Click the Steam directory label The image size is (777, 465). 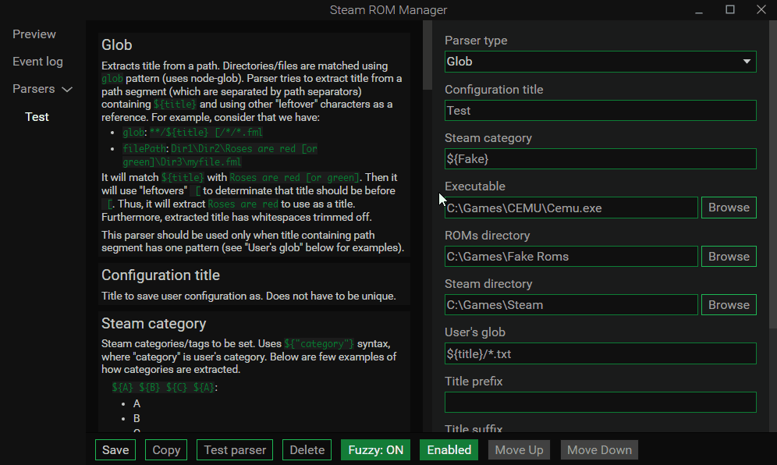click(x=488, y=284)
